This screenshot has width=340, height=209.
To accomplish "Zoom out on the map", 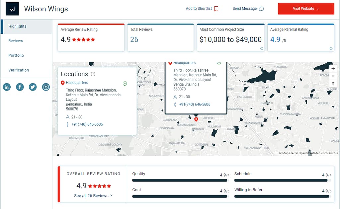I will (333, 76).
